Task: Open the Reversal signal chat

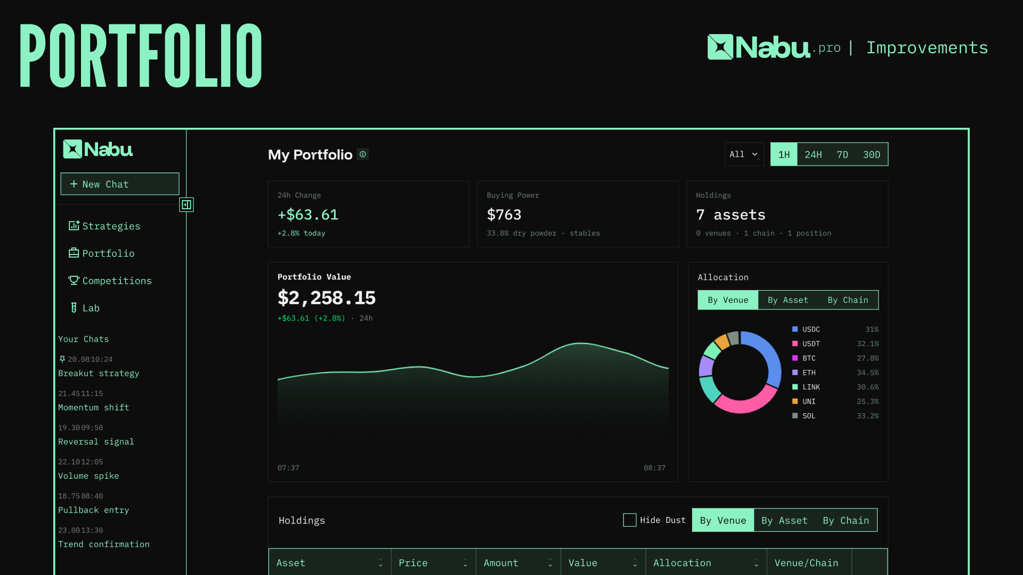Action: click(96, 441)
